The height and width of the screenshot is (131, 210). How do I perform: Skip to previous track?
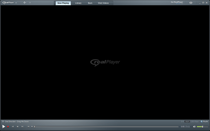[x=13, y=127]
